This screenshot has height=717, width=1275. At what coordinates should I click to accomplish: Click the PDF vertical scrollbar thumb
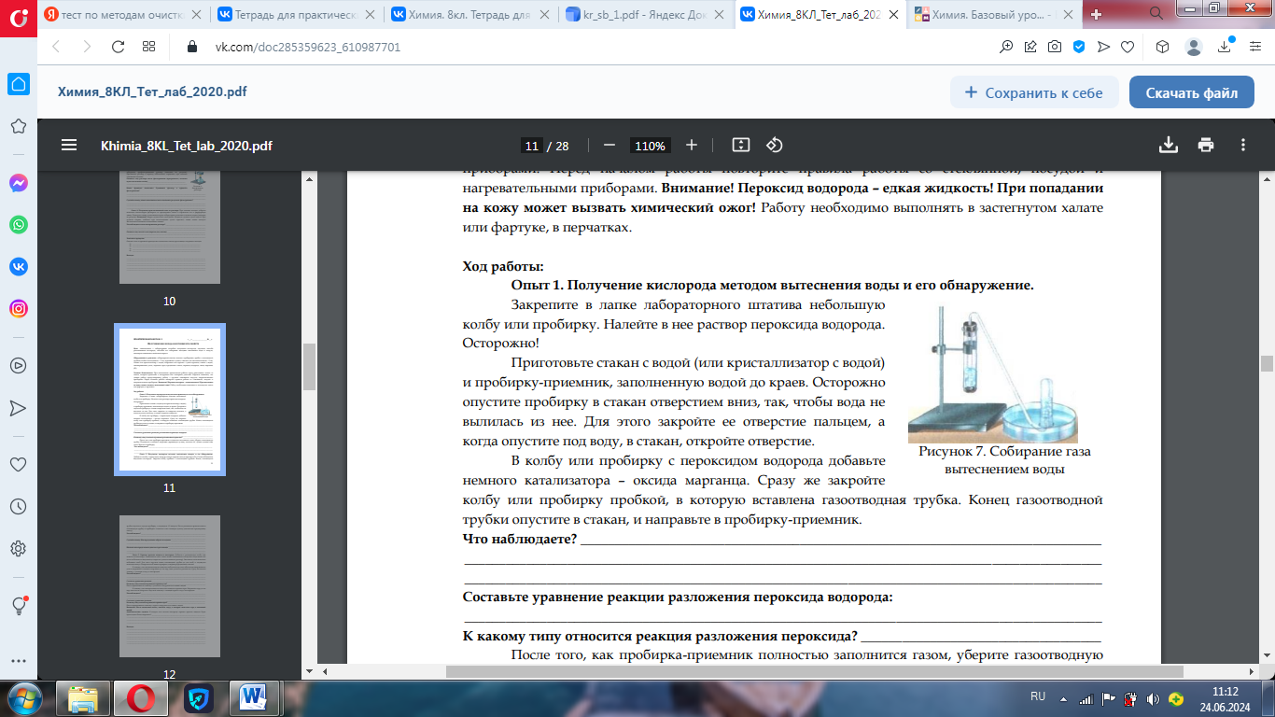point(1267,363)
